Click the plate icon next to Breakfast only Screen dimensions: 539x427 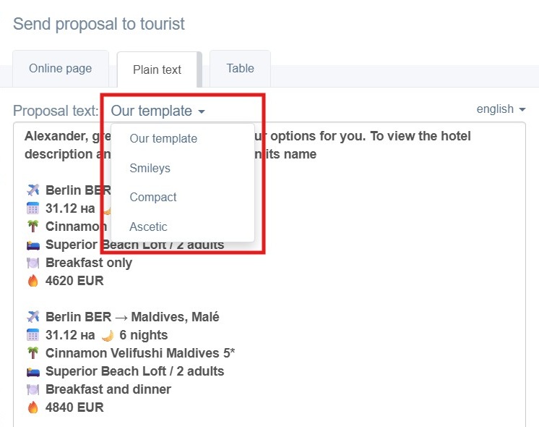point(33,263)
